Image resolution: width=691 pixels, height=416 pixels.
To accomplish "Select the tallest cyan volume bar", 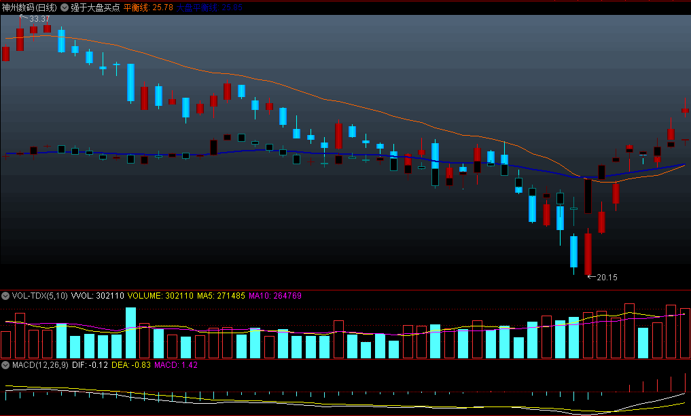I will point(131,333).
